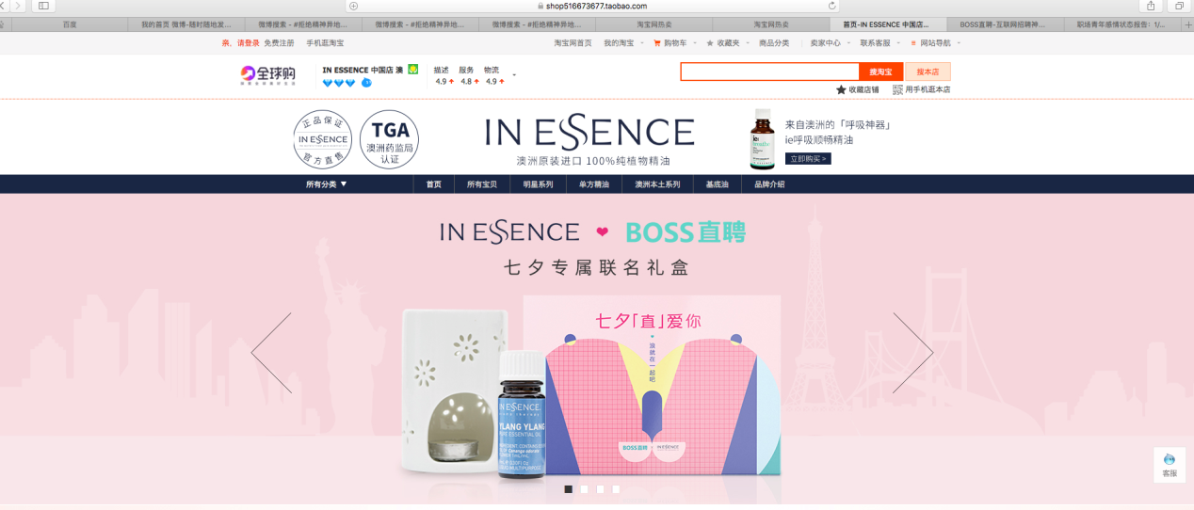The height and width of the screenshot is (510, 1194).
Task: Switch to the 我的首页 微博 browser tab
Action: [186, 24]
